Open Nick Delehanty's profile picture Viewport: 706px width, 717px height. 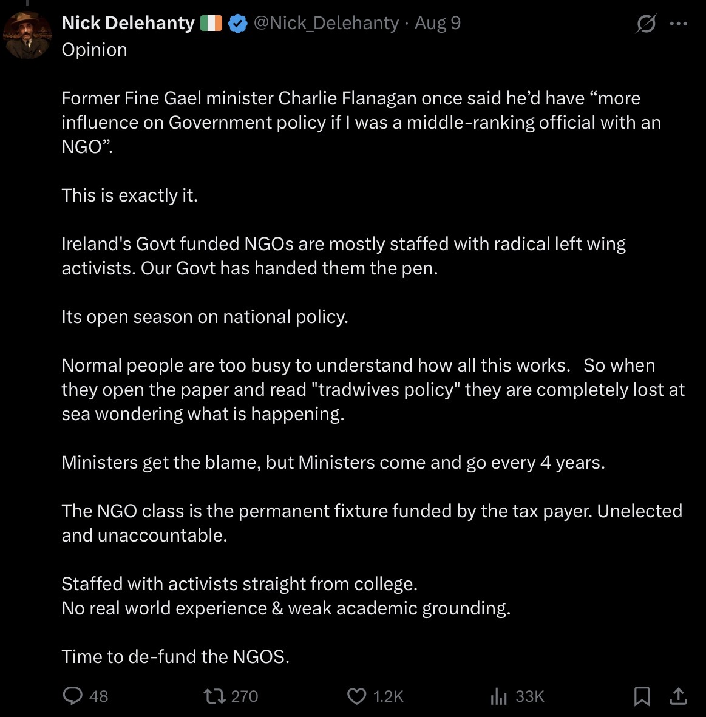click(x=27, y=35)
